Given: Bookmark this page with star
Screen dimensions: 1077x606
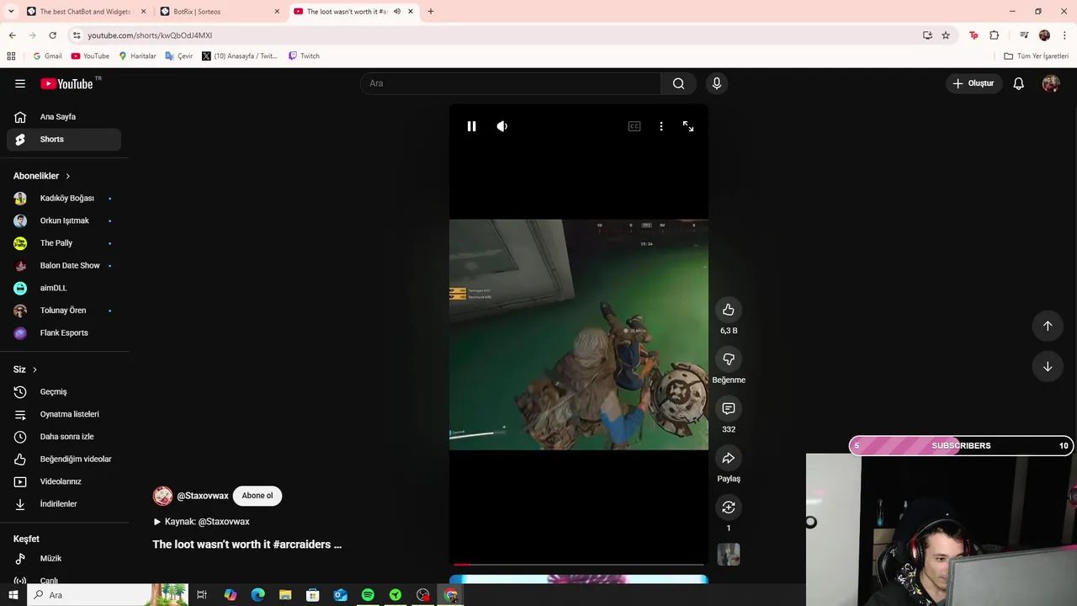Looking at the screenshot, I should (946, 35).
